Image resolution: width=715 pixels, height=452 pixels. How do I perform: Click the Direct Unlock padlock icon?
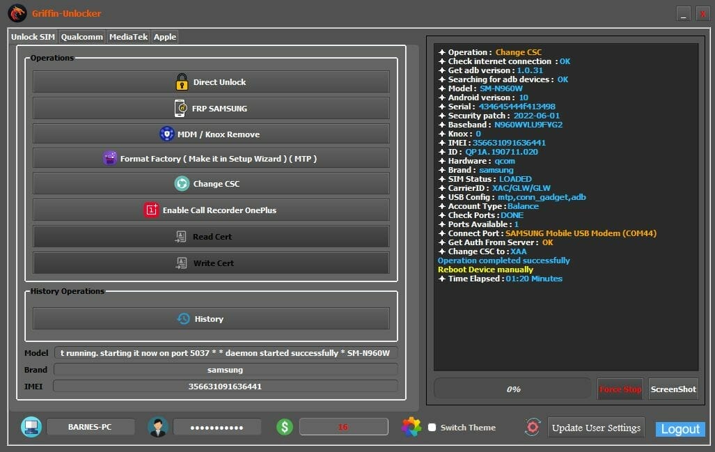click(182, 82)
